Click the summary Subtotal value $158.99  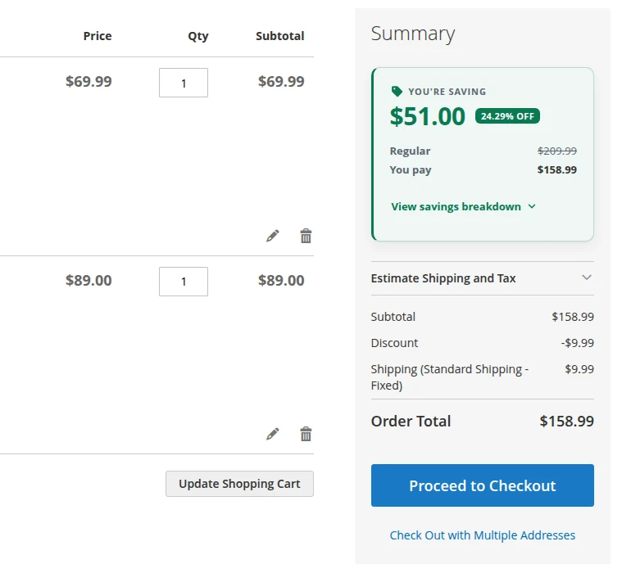(573, 317)
